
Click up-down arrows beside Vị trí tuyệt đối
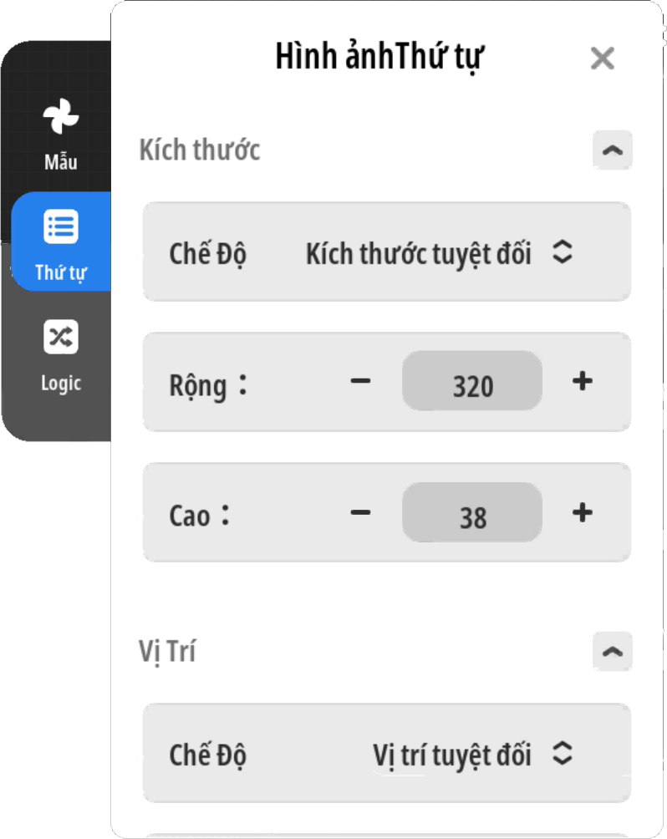click(563, 755)
